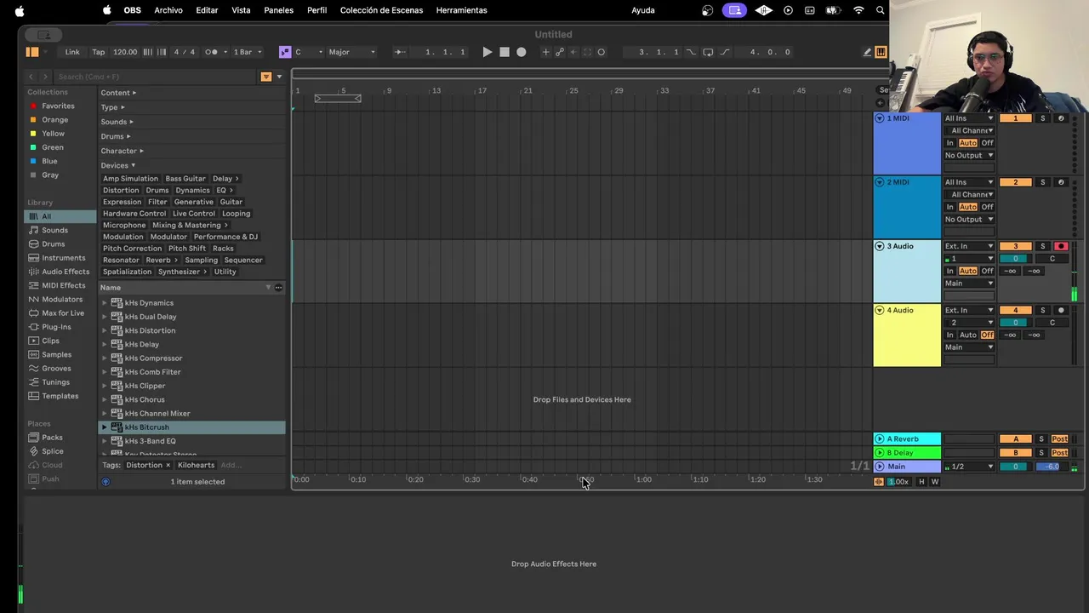Toggle Post on the B Delay return

pyautogui.click(x=1059, y=453)
